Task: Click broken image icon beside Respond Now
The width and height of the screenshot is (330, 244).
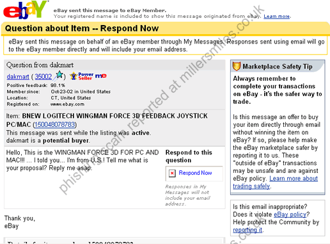Action: tap(172, 173)
